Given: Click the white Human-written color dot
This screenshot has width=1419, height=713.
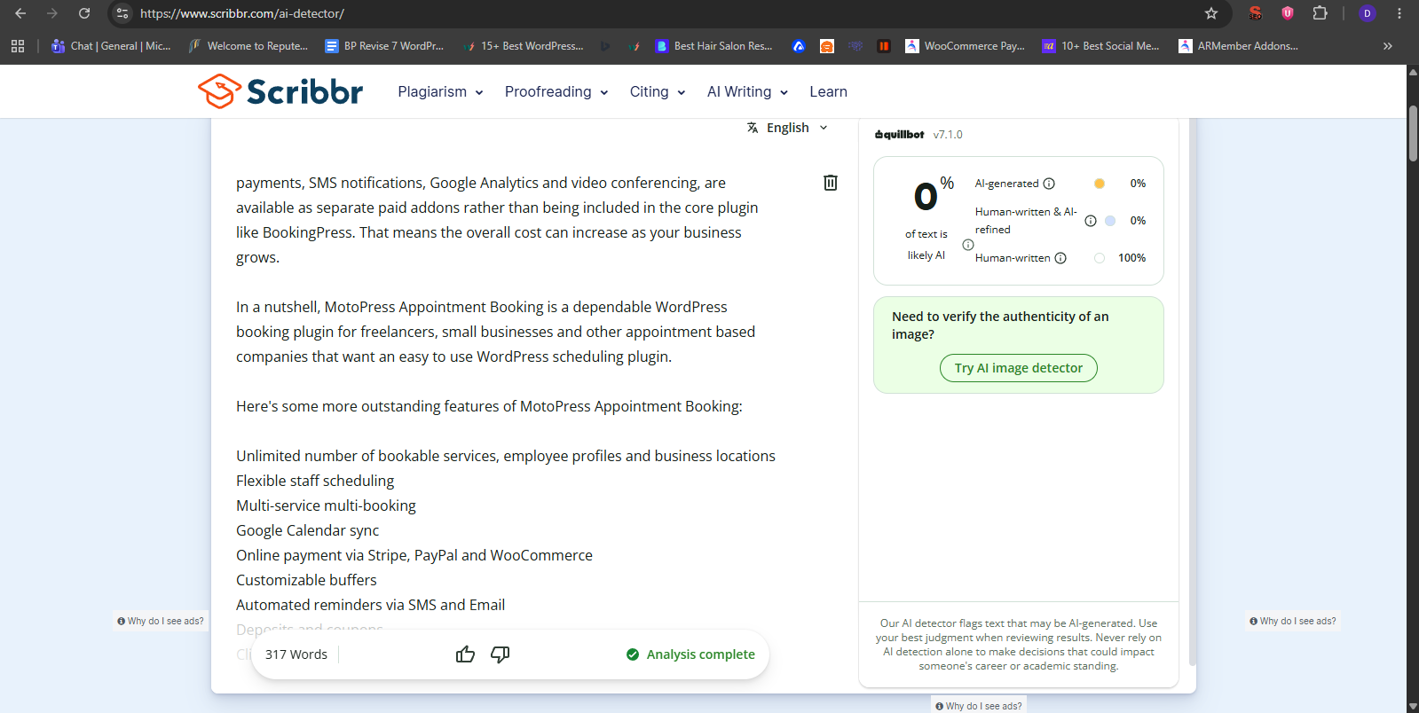Looking at the screenshot, I should 1100,258.
